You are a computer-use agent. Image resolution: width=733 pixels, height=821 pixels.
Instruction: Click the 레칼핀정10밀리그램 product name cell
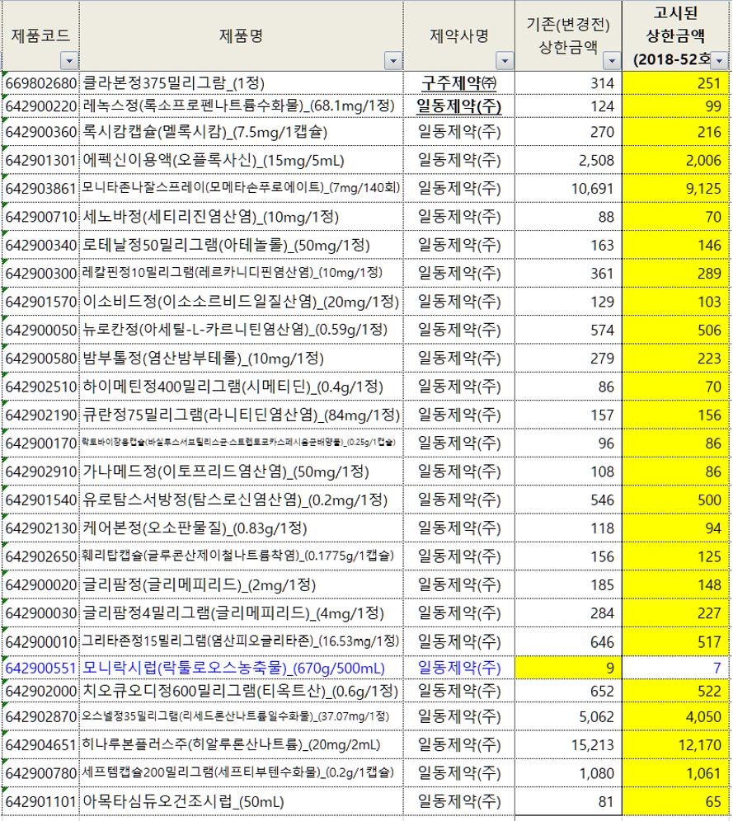(242, 274)
